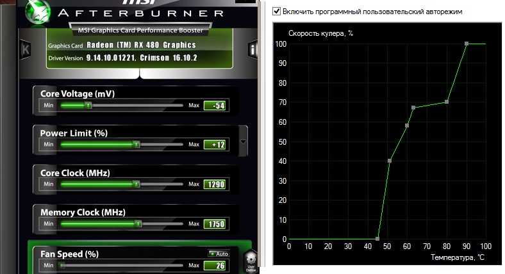This screenshot has height=274, width=505.
Task: Select the fan curve point at 90°C, 100%
Action: coord(467,44)
